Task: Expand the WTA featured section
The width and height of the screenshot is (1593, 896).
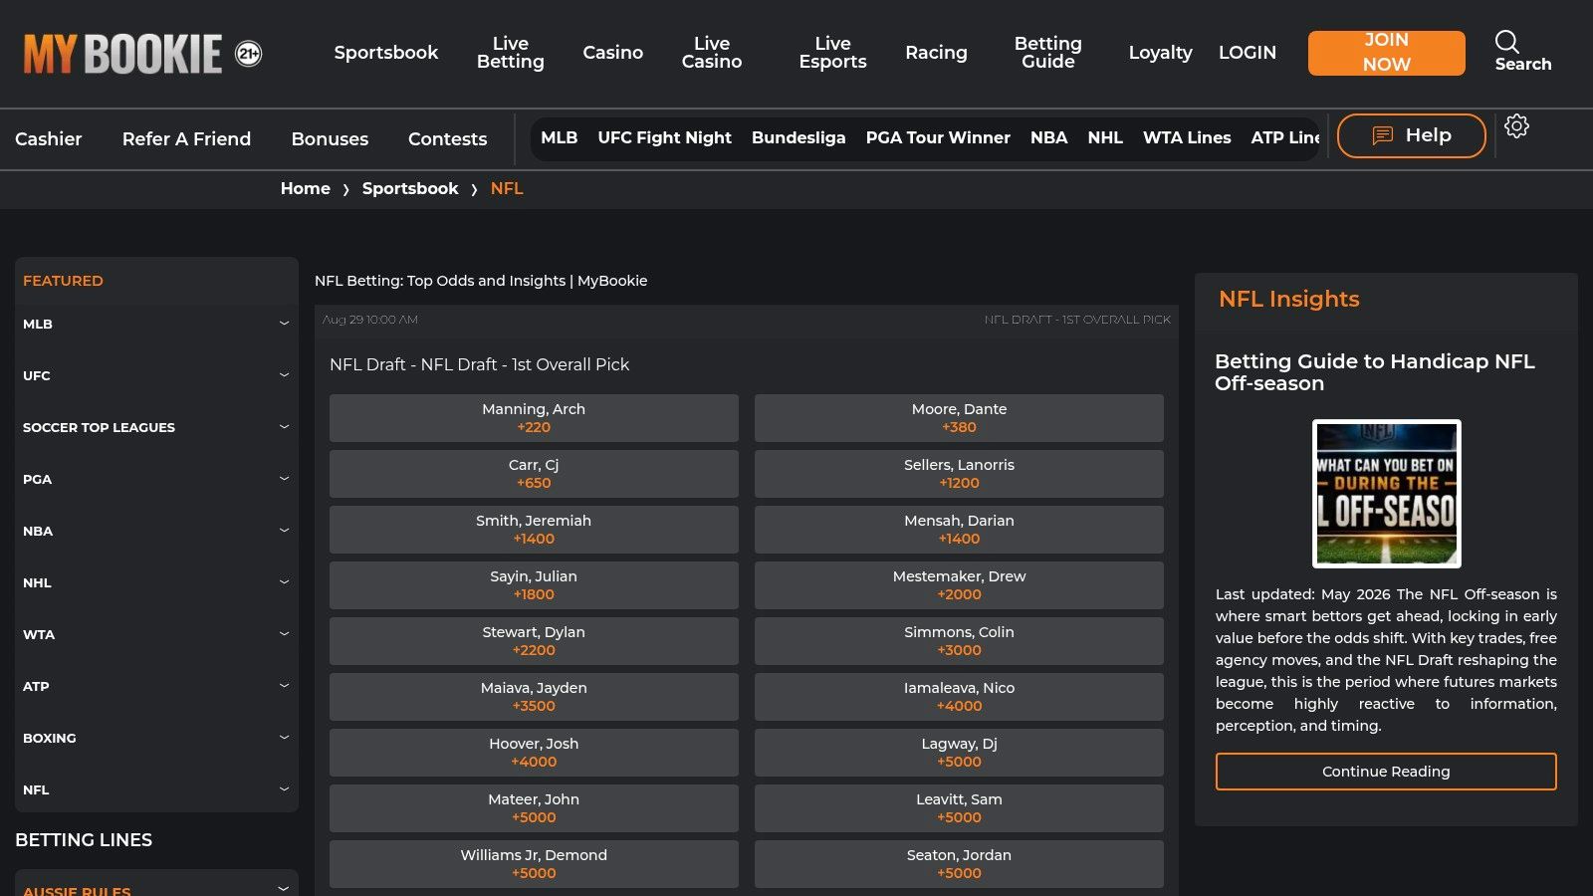Action: (156, 634)
